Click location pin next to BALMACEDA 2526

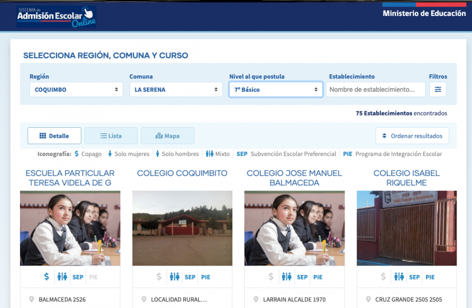coord(31,299)
